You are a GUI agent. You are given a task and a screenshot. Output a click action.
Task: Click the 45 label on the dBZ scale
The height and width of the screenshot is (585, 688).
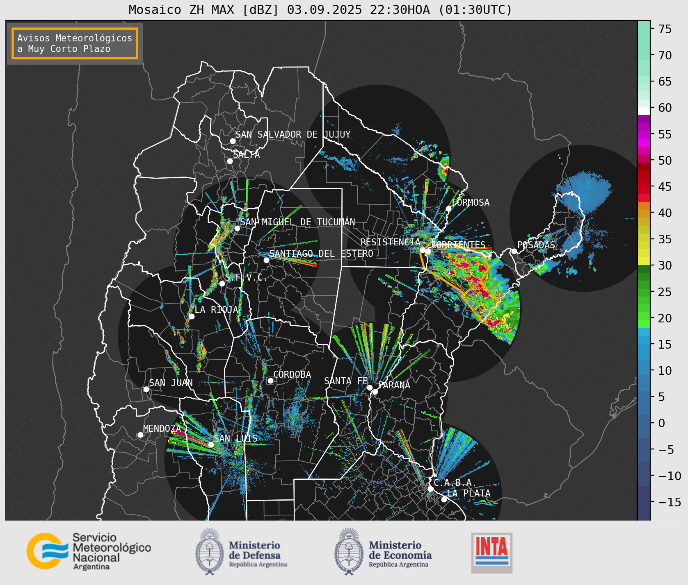[665, 187]
